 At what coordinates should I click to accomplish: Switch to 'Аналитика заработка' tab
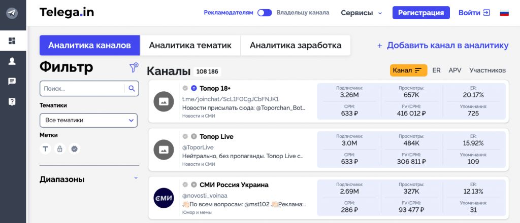[x=295, y=45]
